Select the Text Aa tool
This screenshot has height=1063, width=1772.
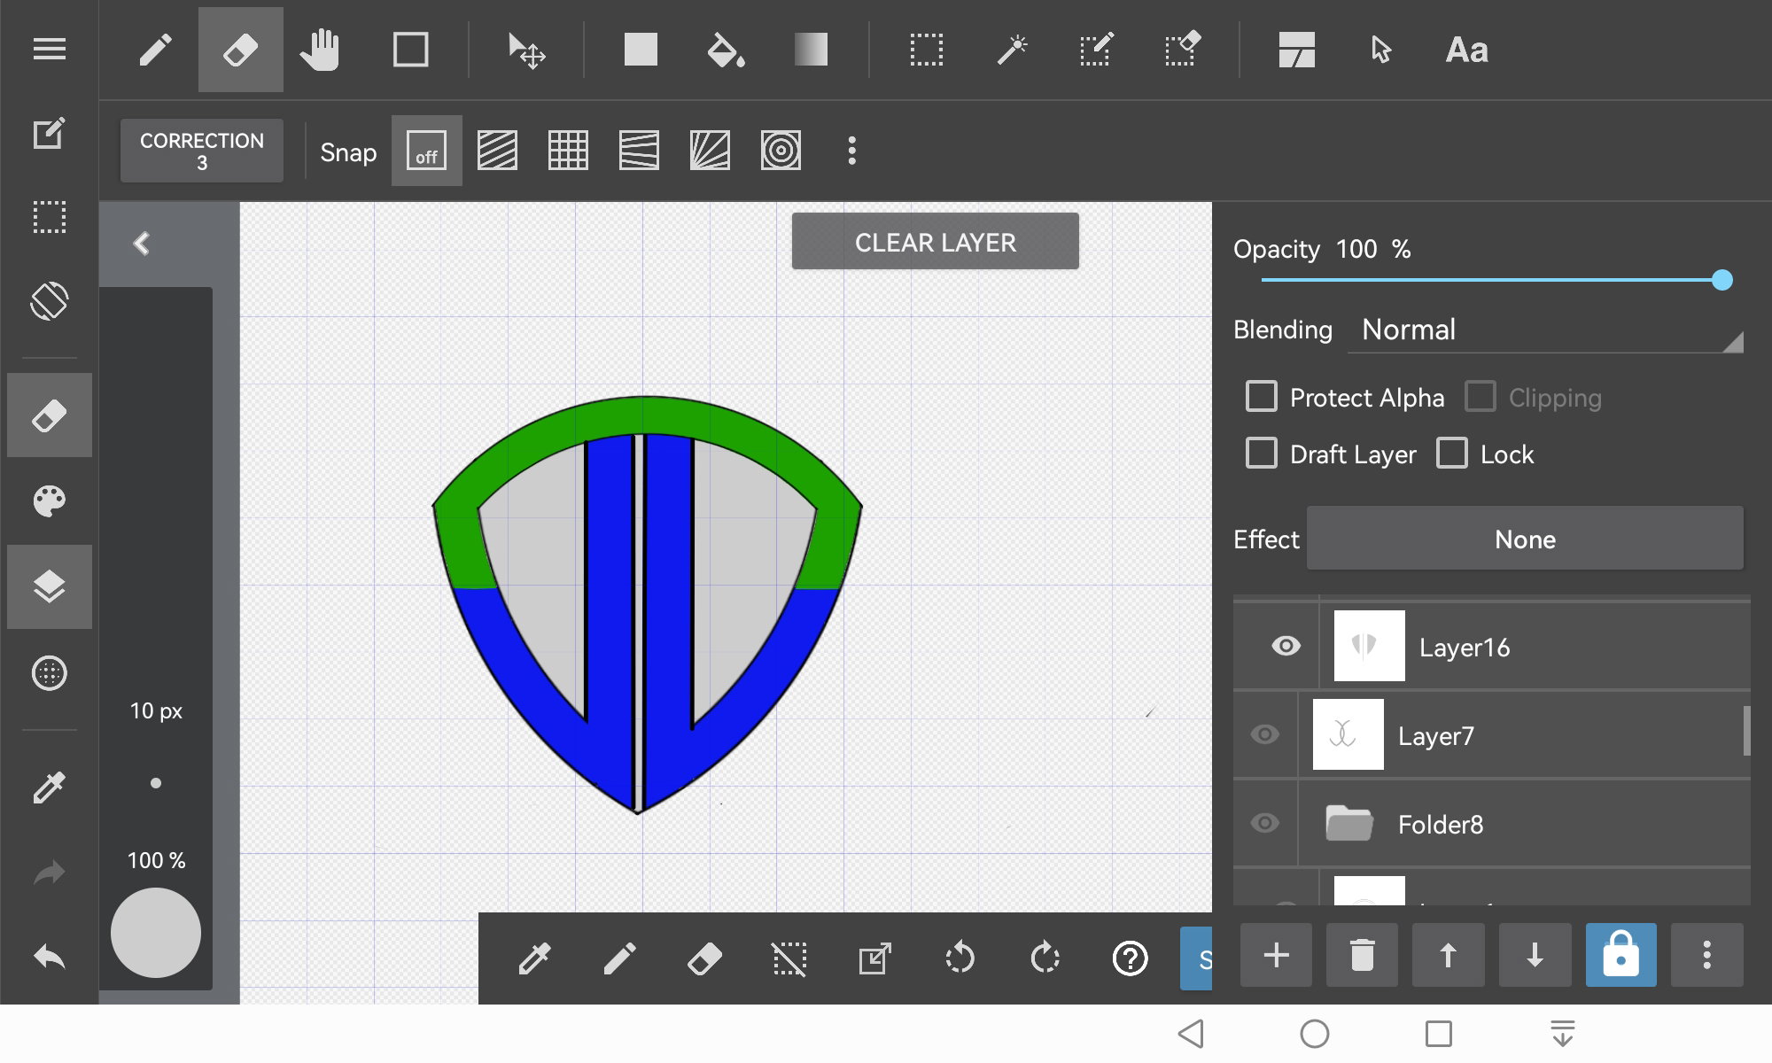click(1466, 50)
